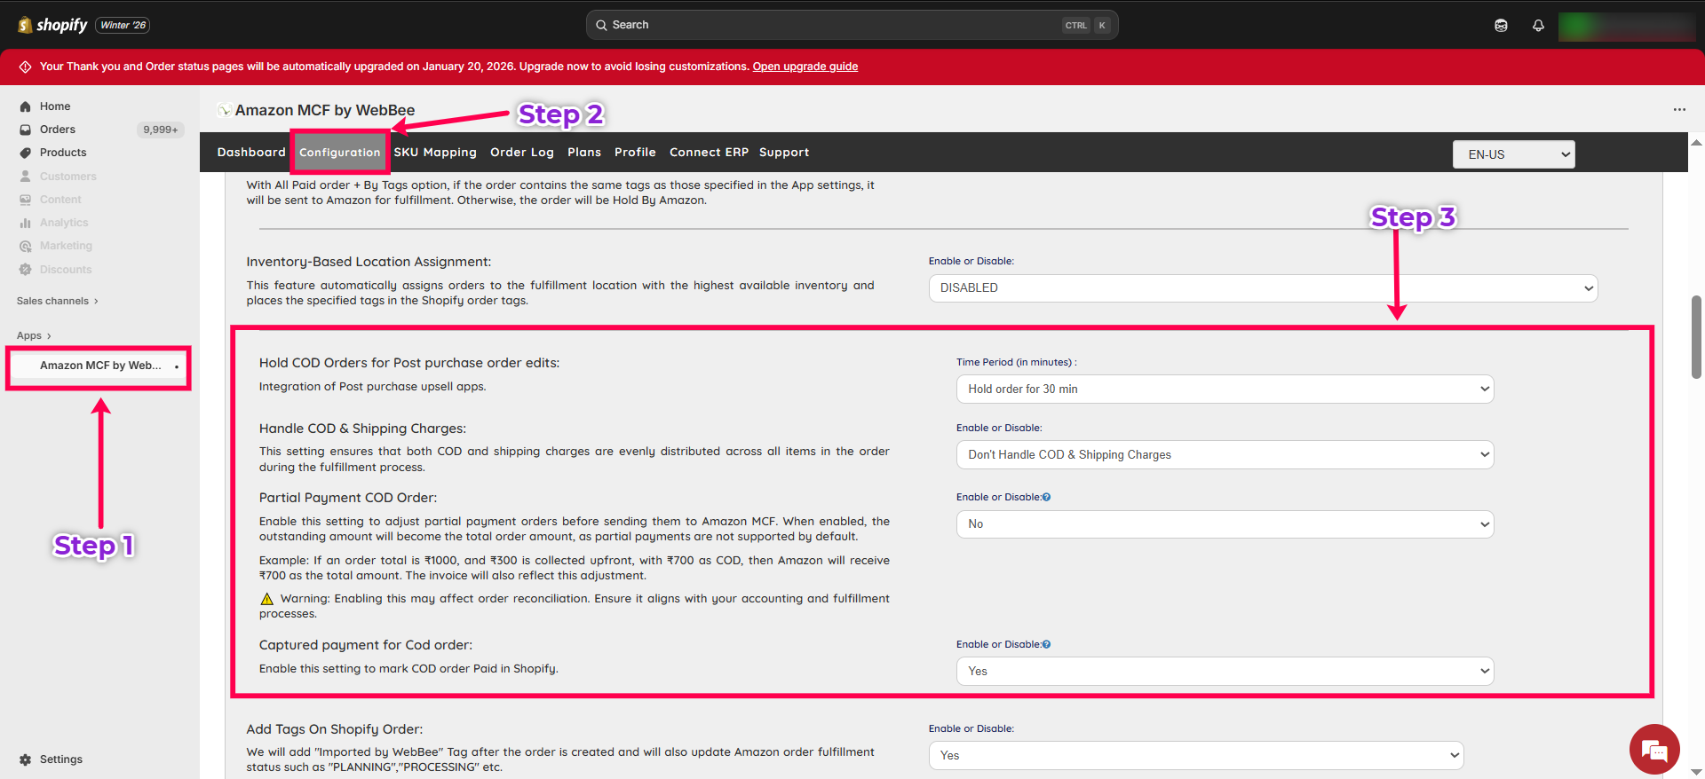Expand the Hold order for 30 min dropdown
This screenshot has width=1705, height=779.
coord(1224,389)
